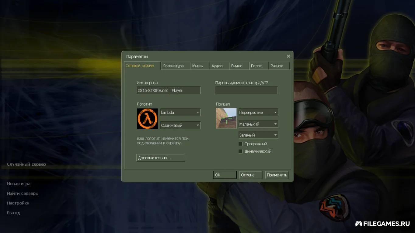415x233 pixels.
Task: Click Выход in the main menu
Action: 13,213
